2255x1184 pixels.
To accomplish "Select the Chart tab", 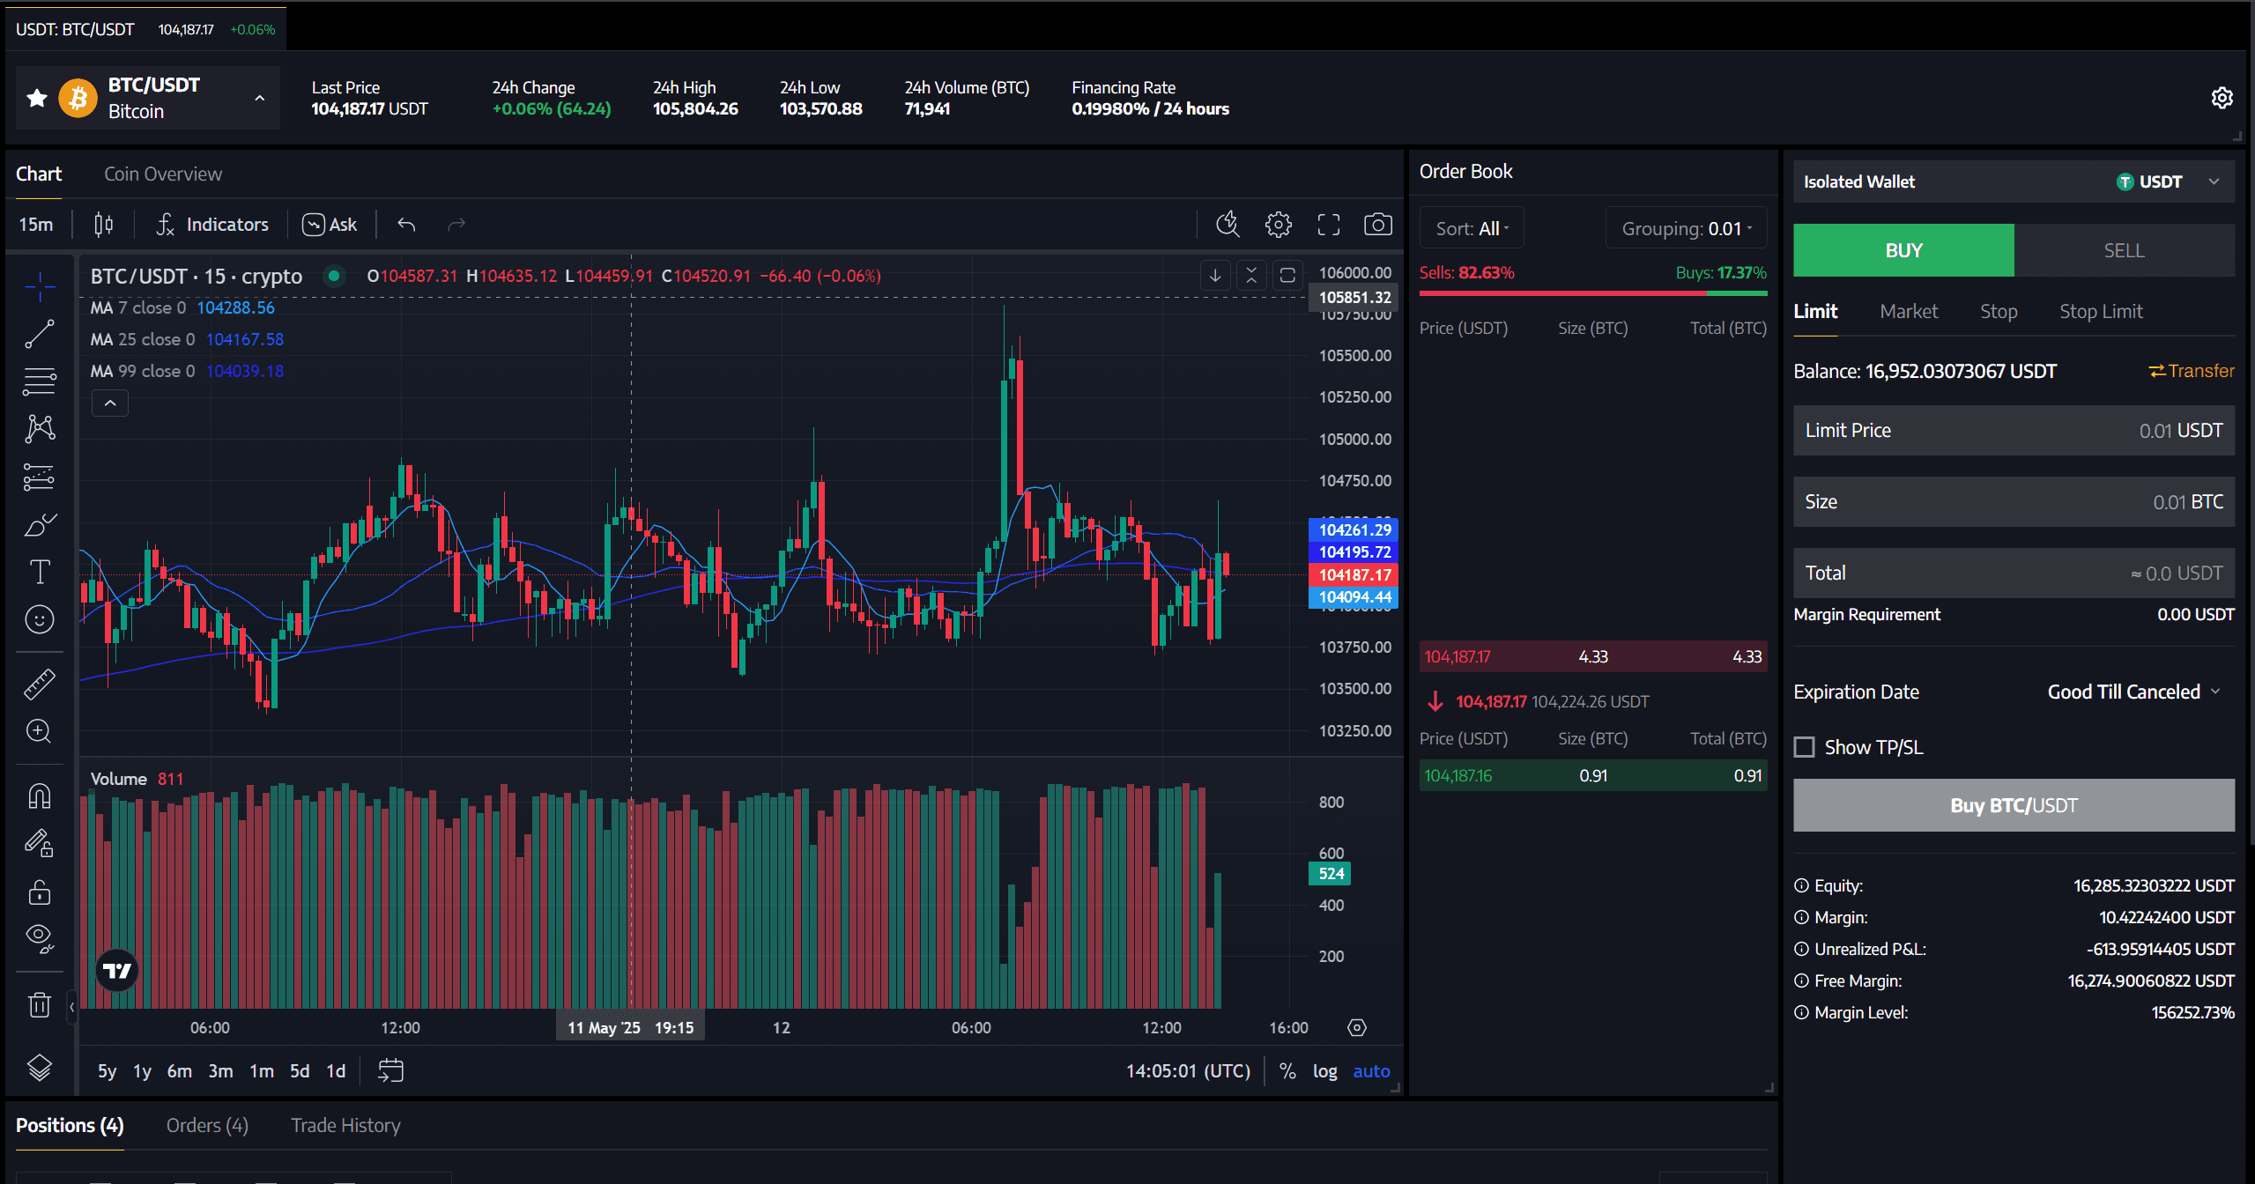I will (x=39, y=174).
